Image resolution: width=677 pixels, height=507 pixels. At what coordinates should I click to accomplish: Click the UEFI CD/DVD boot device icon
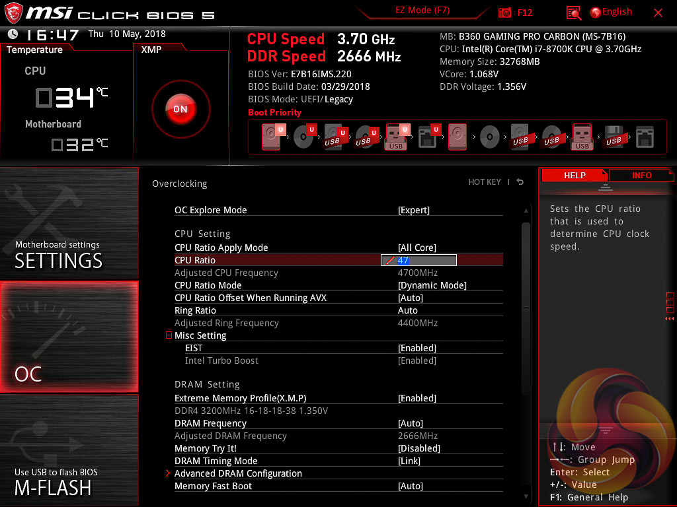pyautogui.click(x=305, y=137)
